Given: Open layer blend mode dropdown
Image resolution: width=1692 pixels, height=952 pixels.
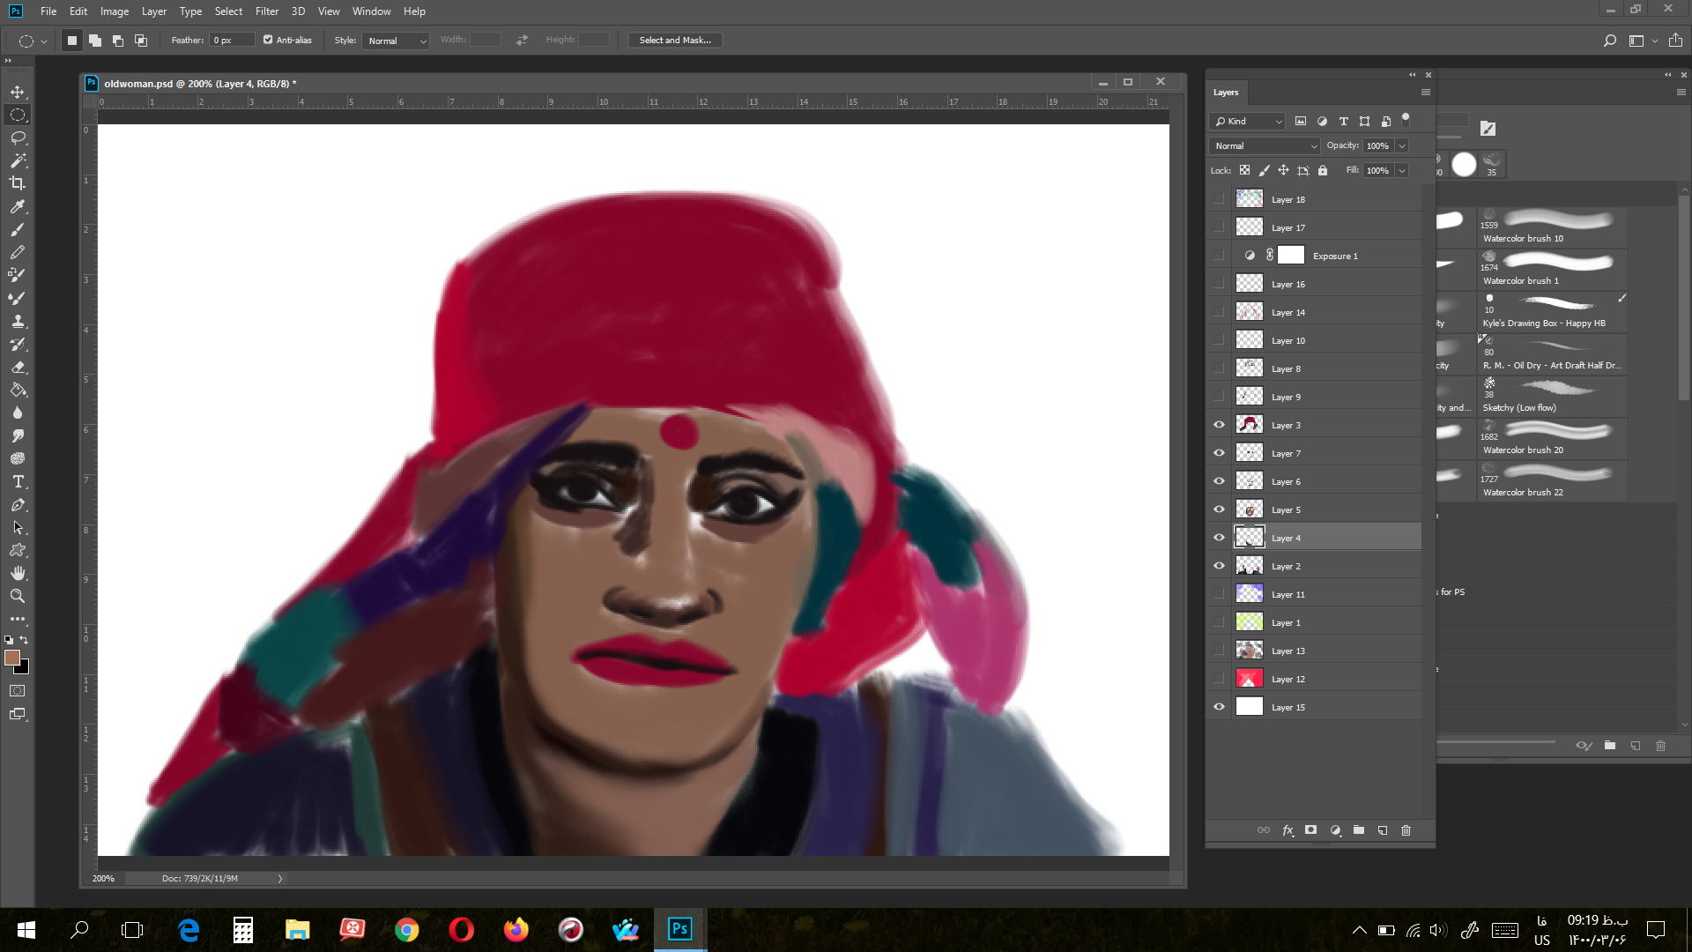Looking at the screenshot, I should coord(1265,145).
